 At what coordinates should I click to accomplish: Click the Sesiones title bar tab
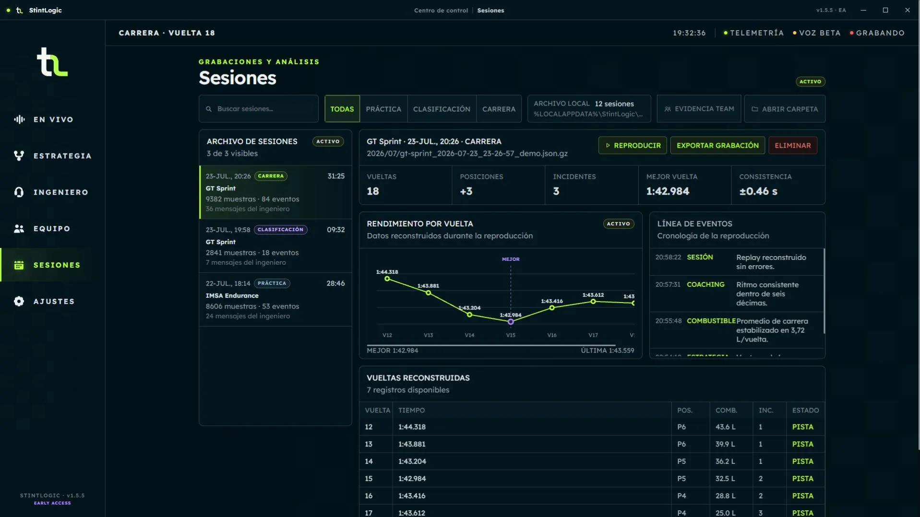click(x=490, y=10)
